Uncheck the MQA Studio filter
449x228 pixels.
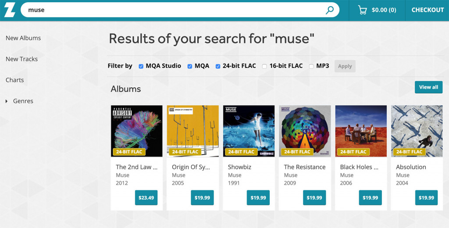point(141,66)
